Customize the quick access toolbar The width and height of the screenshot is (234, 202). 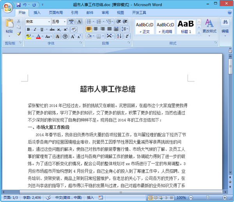tap(43, 5)
